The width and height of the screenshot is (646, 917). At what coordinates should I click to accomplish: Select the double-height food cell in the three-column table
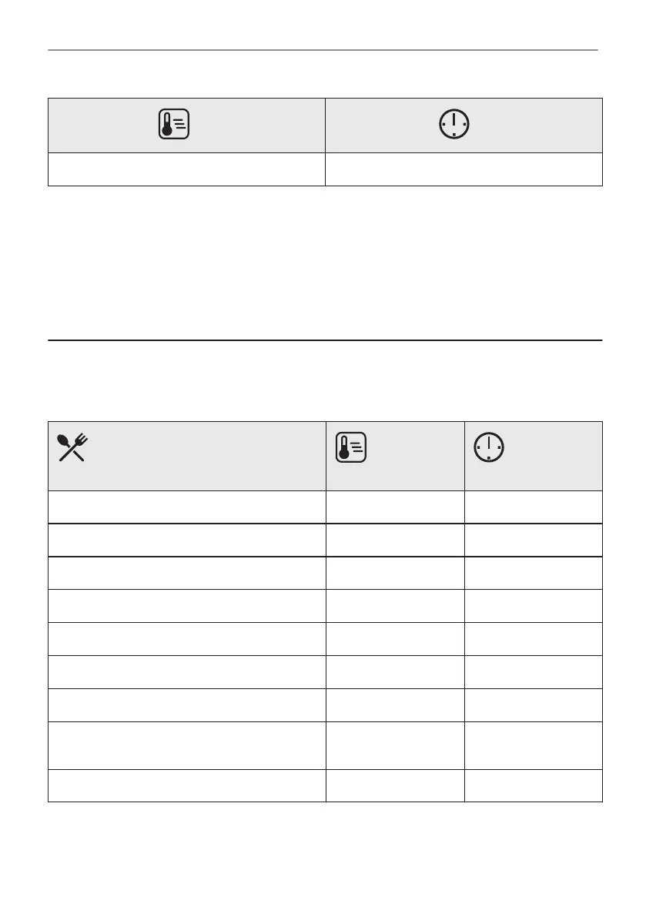[186, 744]
